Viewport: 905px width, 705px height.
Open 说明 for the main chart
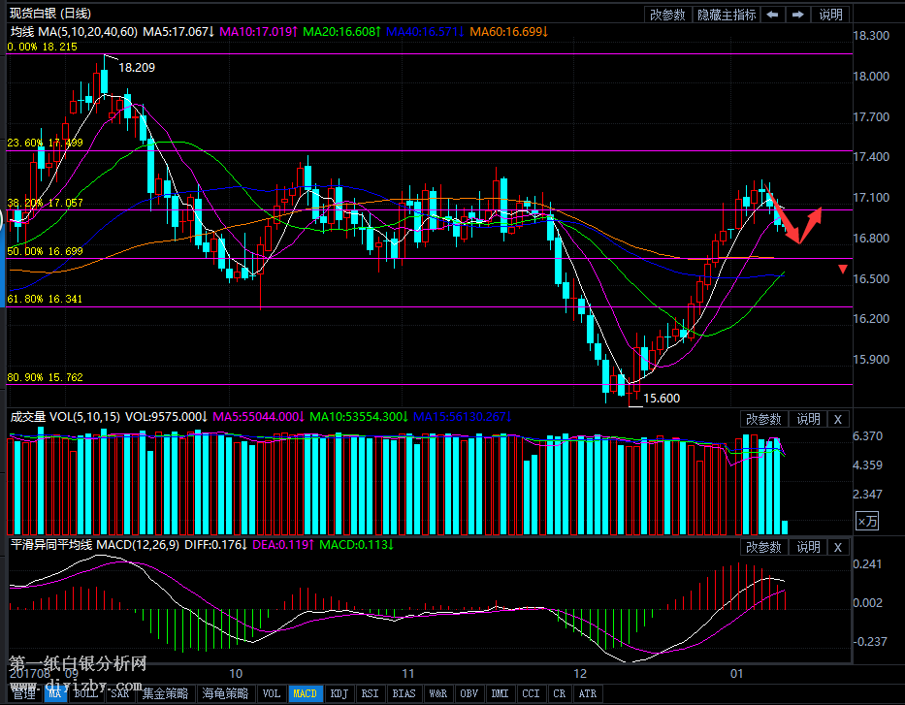831,15
